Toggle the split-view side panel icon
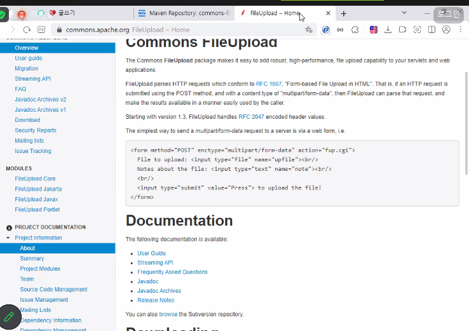Viewport: 469px width, 331px height. click(432, 30)
